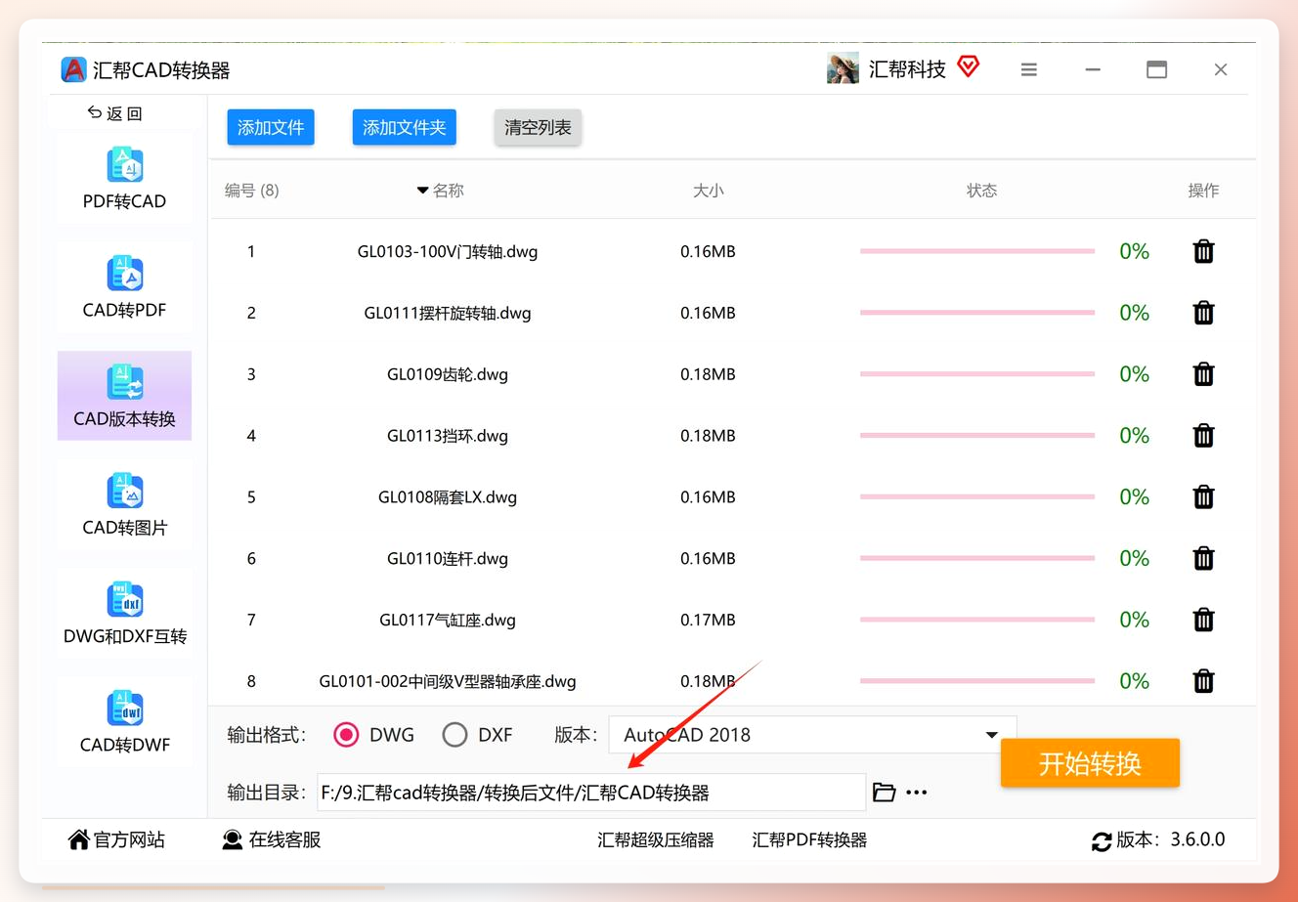Select file name GL0109齿轮.dwg
Image resolution: width=1298 pixels, height=902 pixels.
point(448,374)
